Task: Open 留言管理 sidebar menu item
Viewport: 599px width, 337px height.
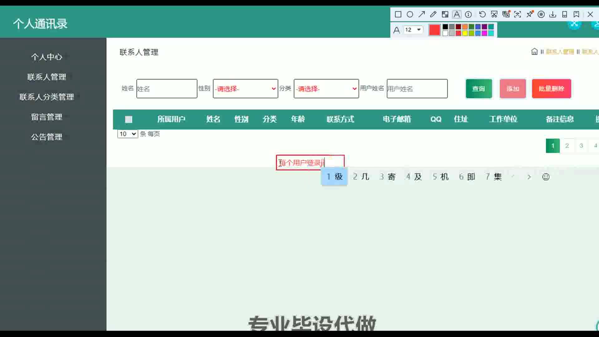Action: [x=47, y=117]
